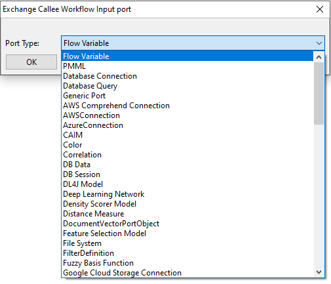
Task: Choose the PMML port type
Action: pos(187,66)
